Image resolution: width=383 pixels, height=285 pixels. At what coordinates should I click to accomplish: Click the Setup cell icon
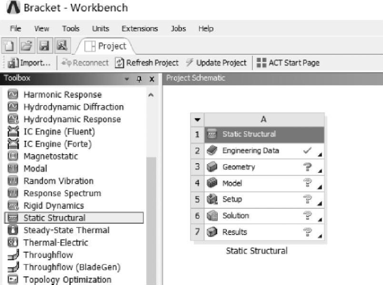point(212,199)
